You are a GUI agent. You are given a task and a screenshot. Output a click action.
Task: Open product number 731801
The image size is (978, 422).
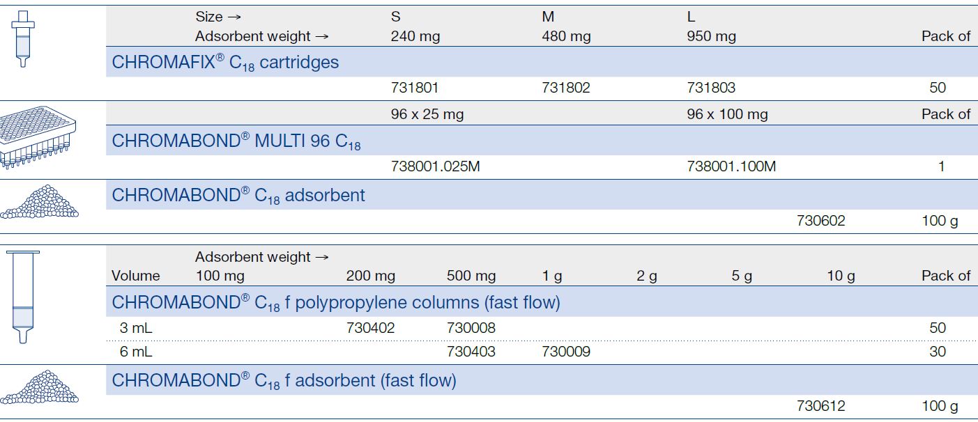[x=415, y=88]
